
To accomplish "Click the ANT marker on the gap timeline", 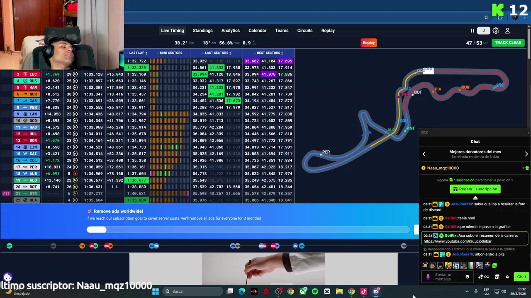I will [x=9, y=246].
